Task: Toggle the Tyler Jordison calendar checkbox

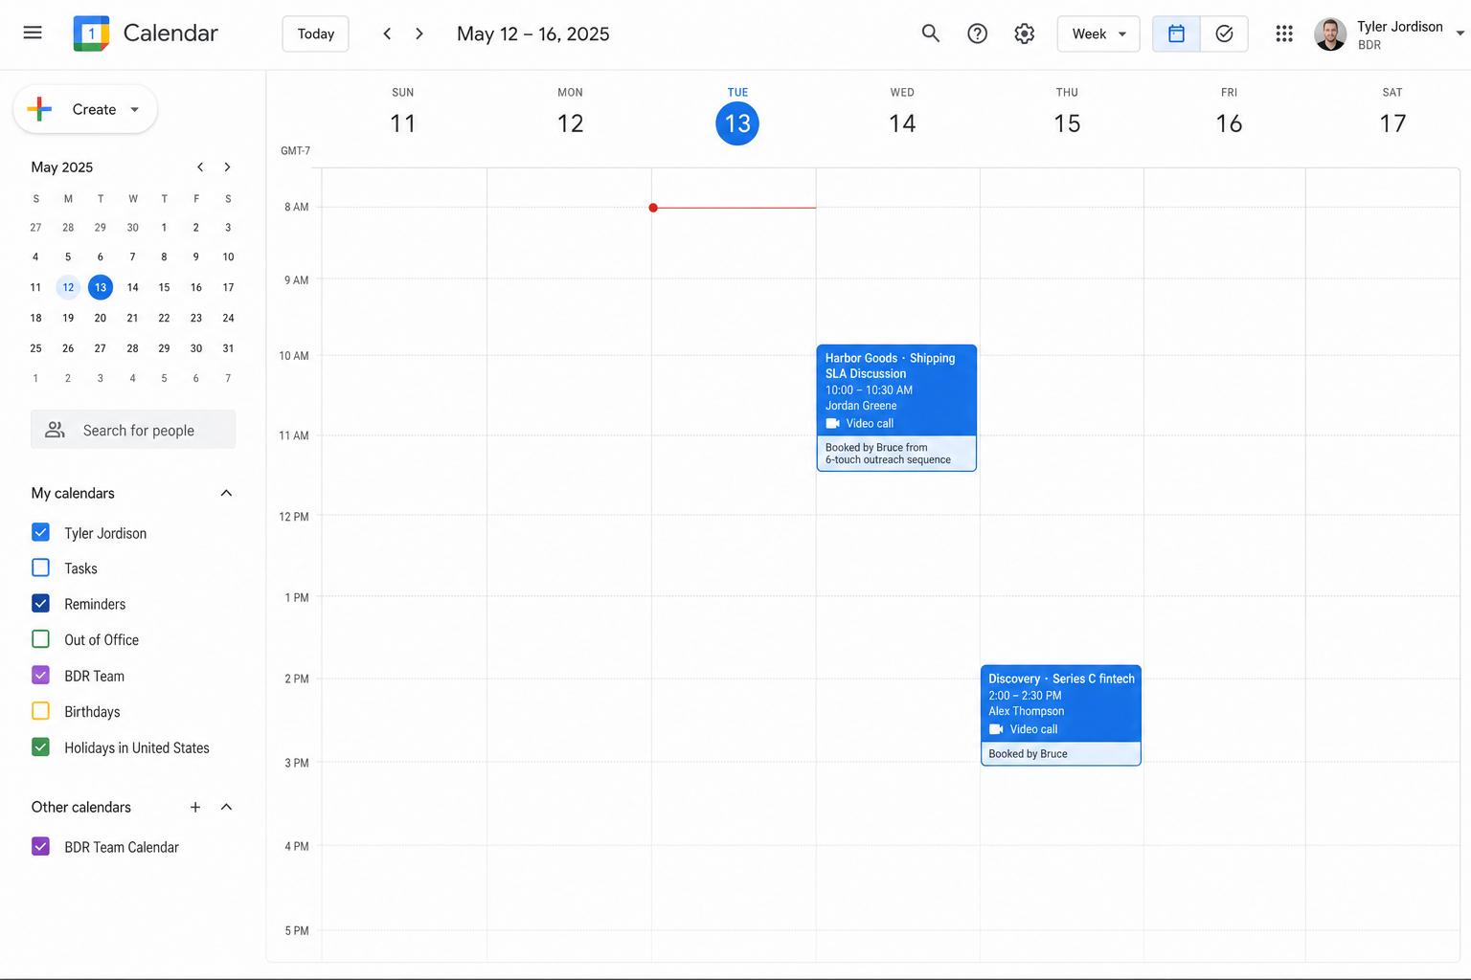Action: (x=40, y=532)
